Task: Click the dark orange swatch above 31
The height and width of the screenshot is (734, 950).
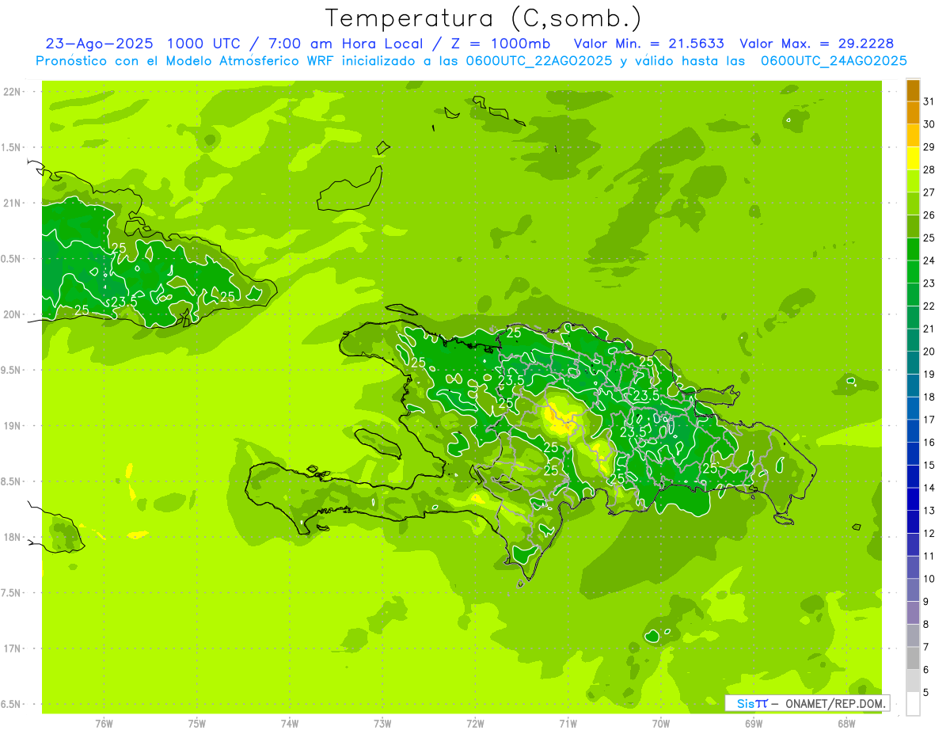Action: [x=913, y=90]
